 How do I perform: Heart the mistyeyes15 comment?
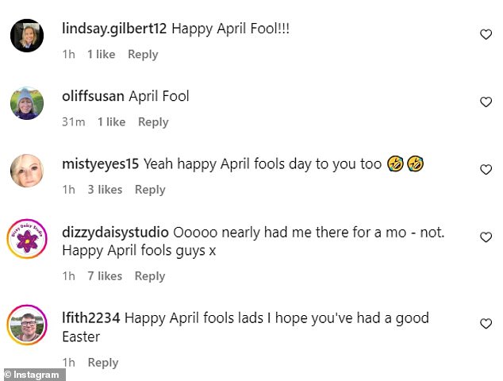point(486,170)
